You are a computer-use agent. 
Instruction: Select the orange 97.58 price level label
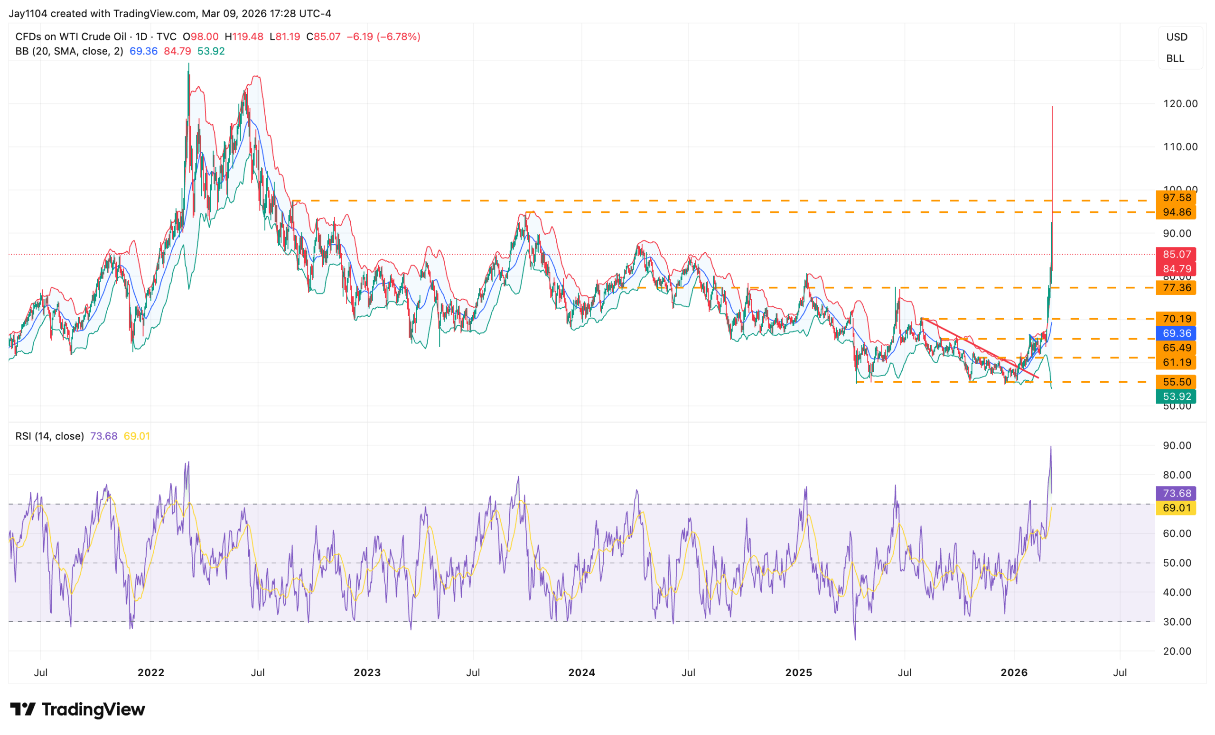coord(1176,198)
